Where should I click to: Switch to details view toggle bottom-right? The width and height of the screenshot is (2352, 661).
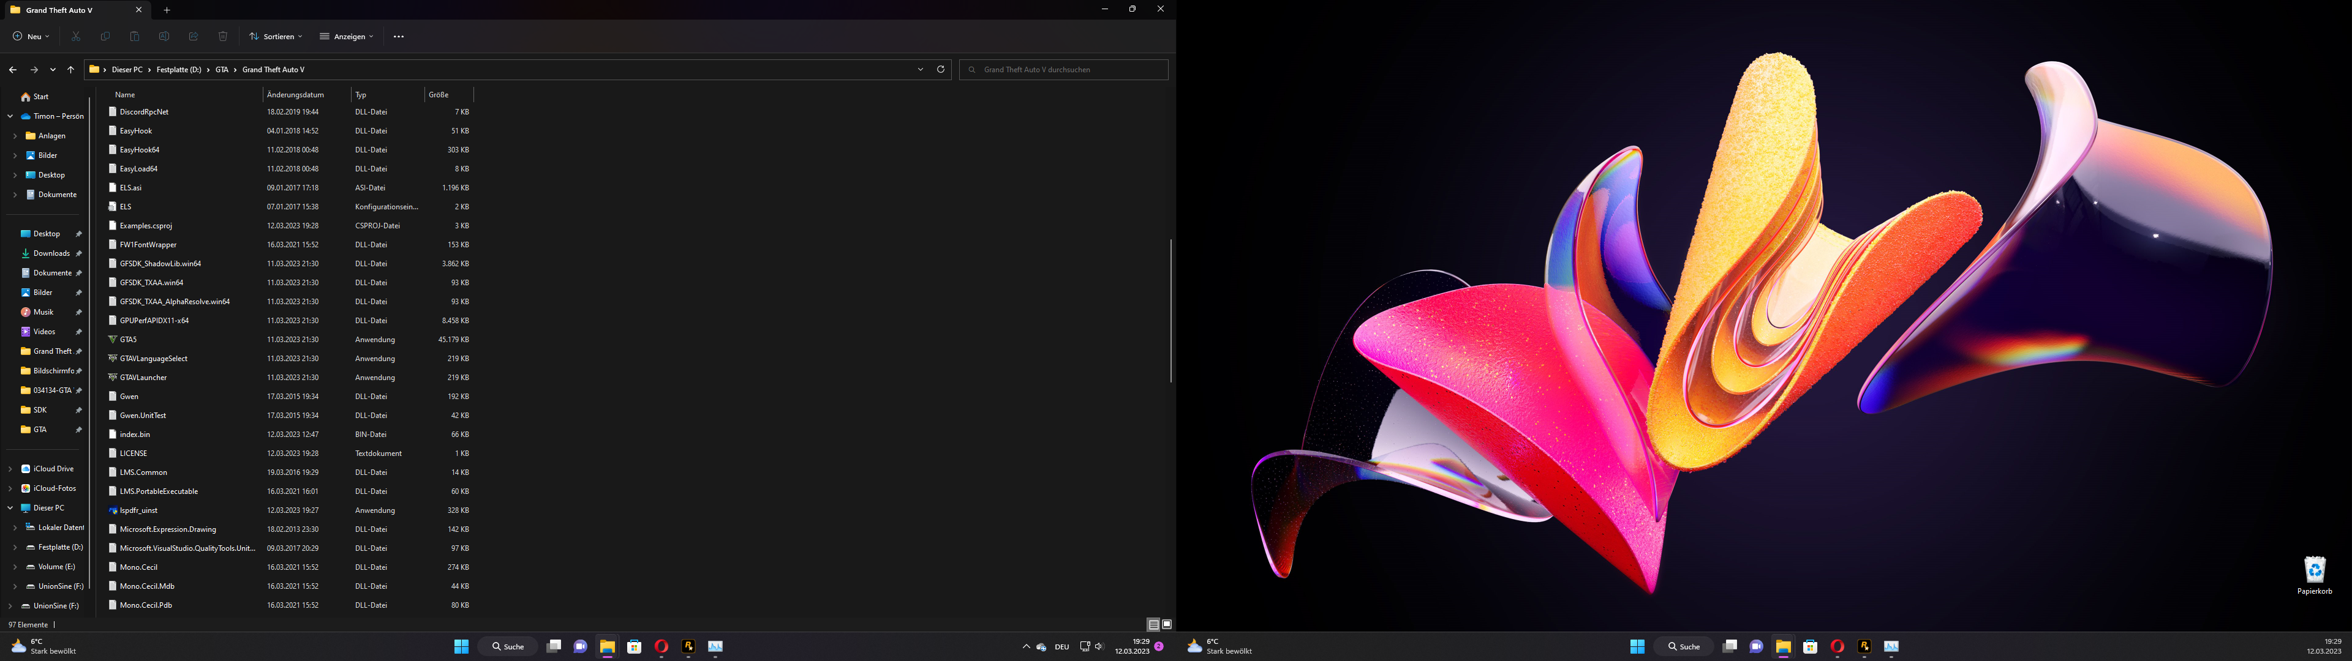pos(1153,624)
